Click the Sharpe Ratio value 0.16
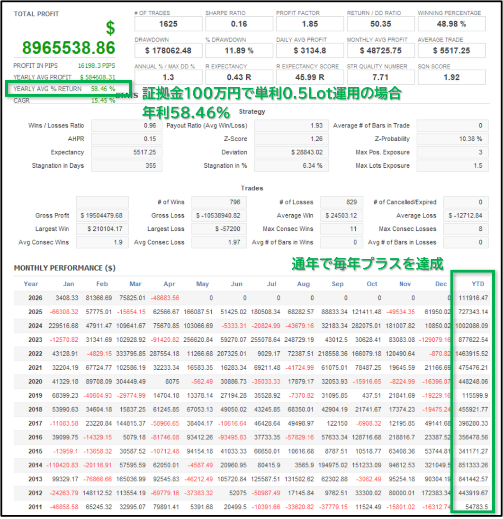 pos(239,24)
